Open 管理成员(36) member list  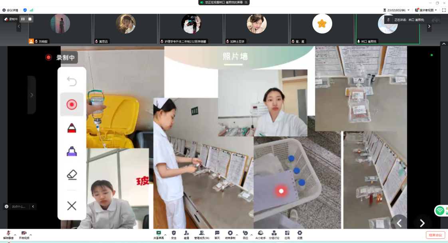[202, 235]
